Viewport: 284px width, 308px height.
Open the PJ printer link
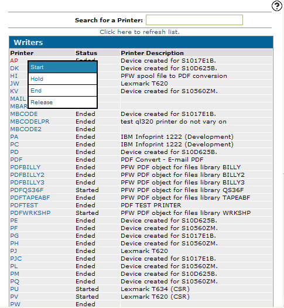pyautogui.click(x=13, y=251)
